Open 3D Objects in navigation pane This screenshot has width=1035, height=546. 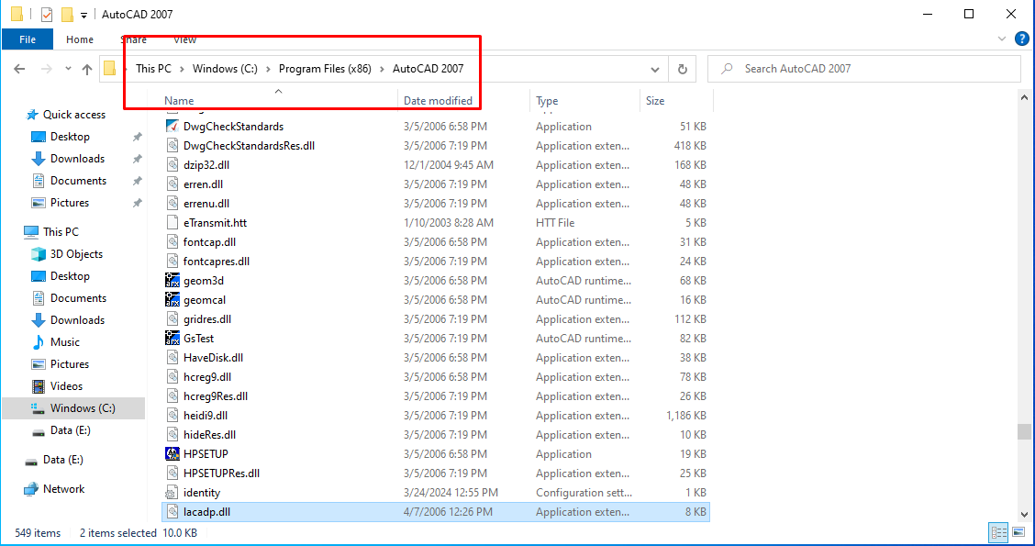(x=76, y=254)
